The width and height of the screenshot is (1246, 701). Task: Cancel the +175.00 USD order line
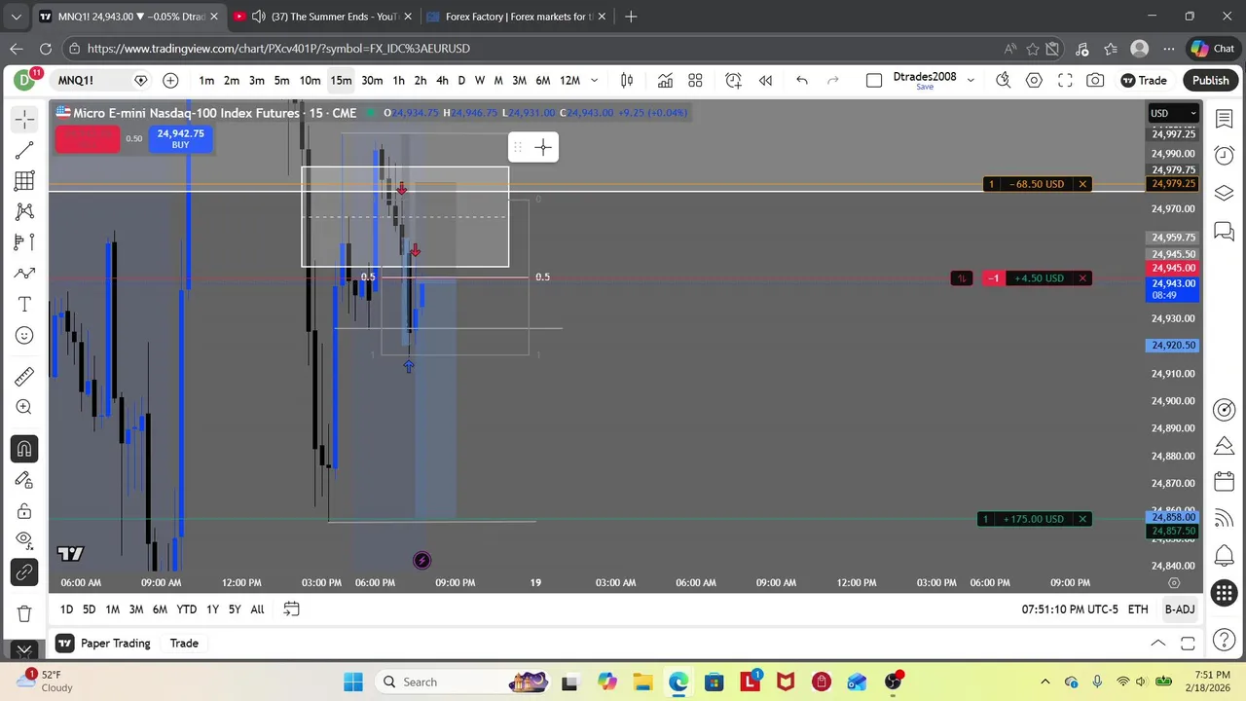click(1082, 519)
